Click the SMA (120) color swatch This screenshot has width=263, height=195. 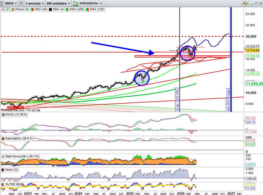[x=87, y=9]
